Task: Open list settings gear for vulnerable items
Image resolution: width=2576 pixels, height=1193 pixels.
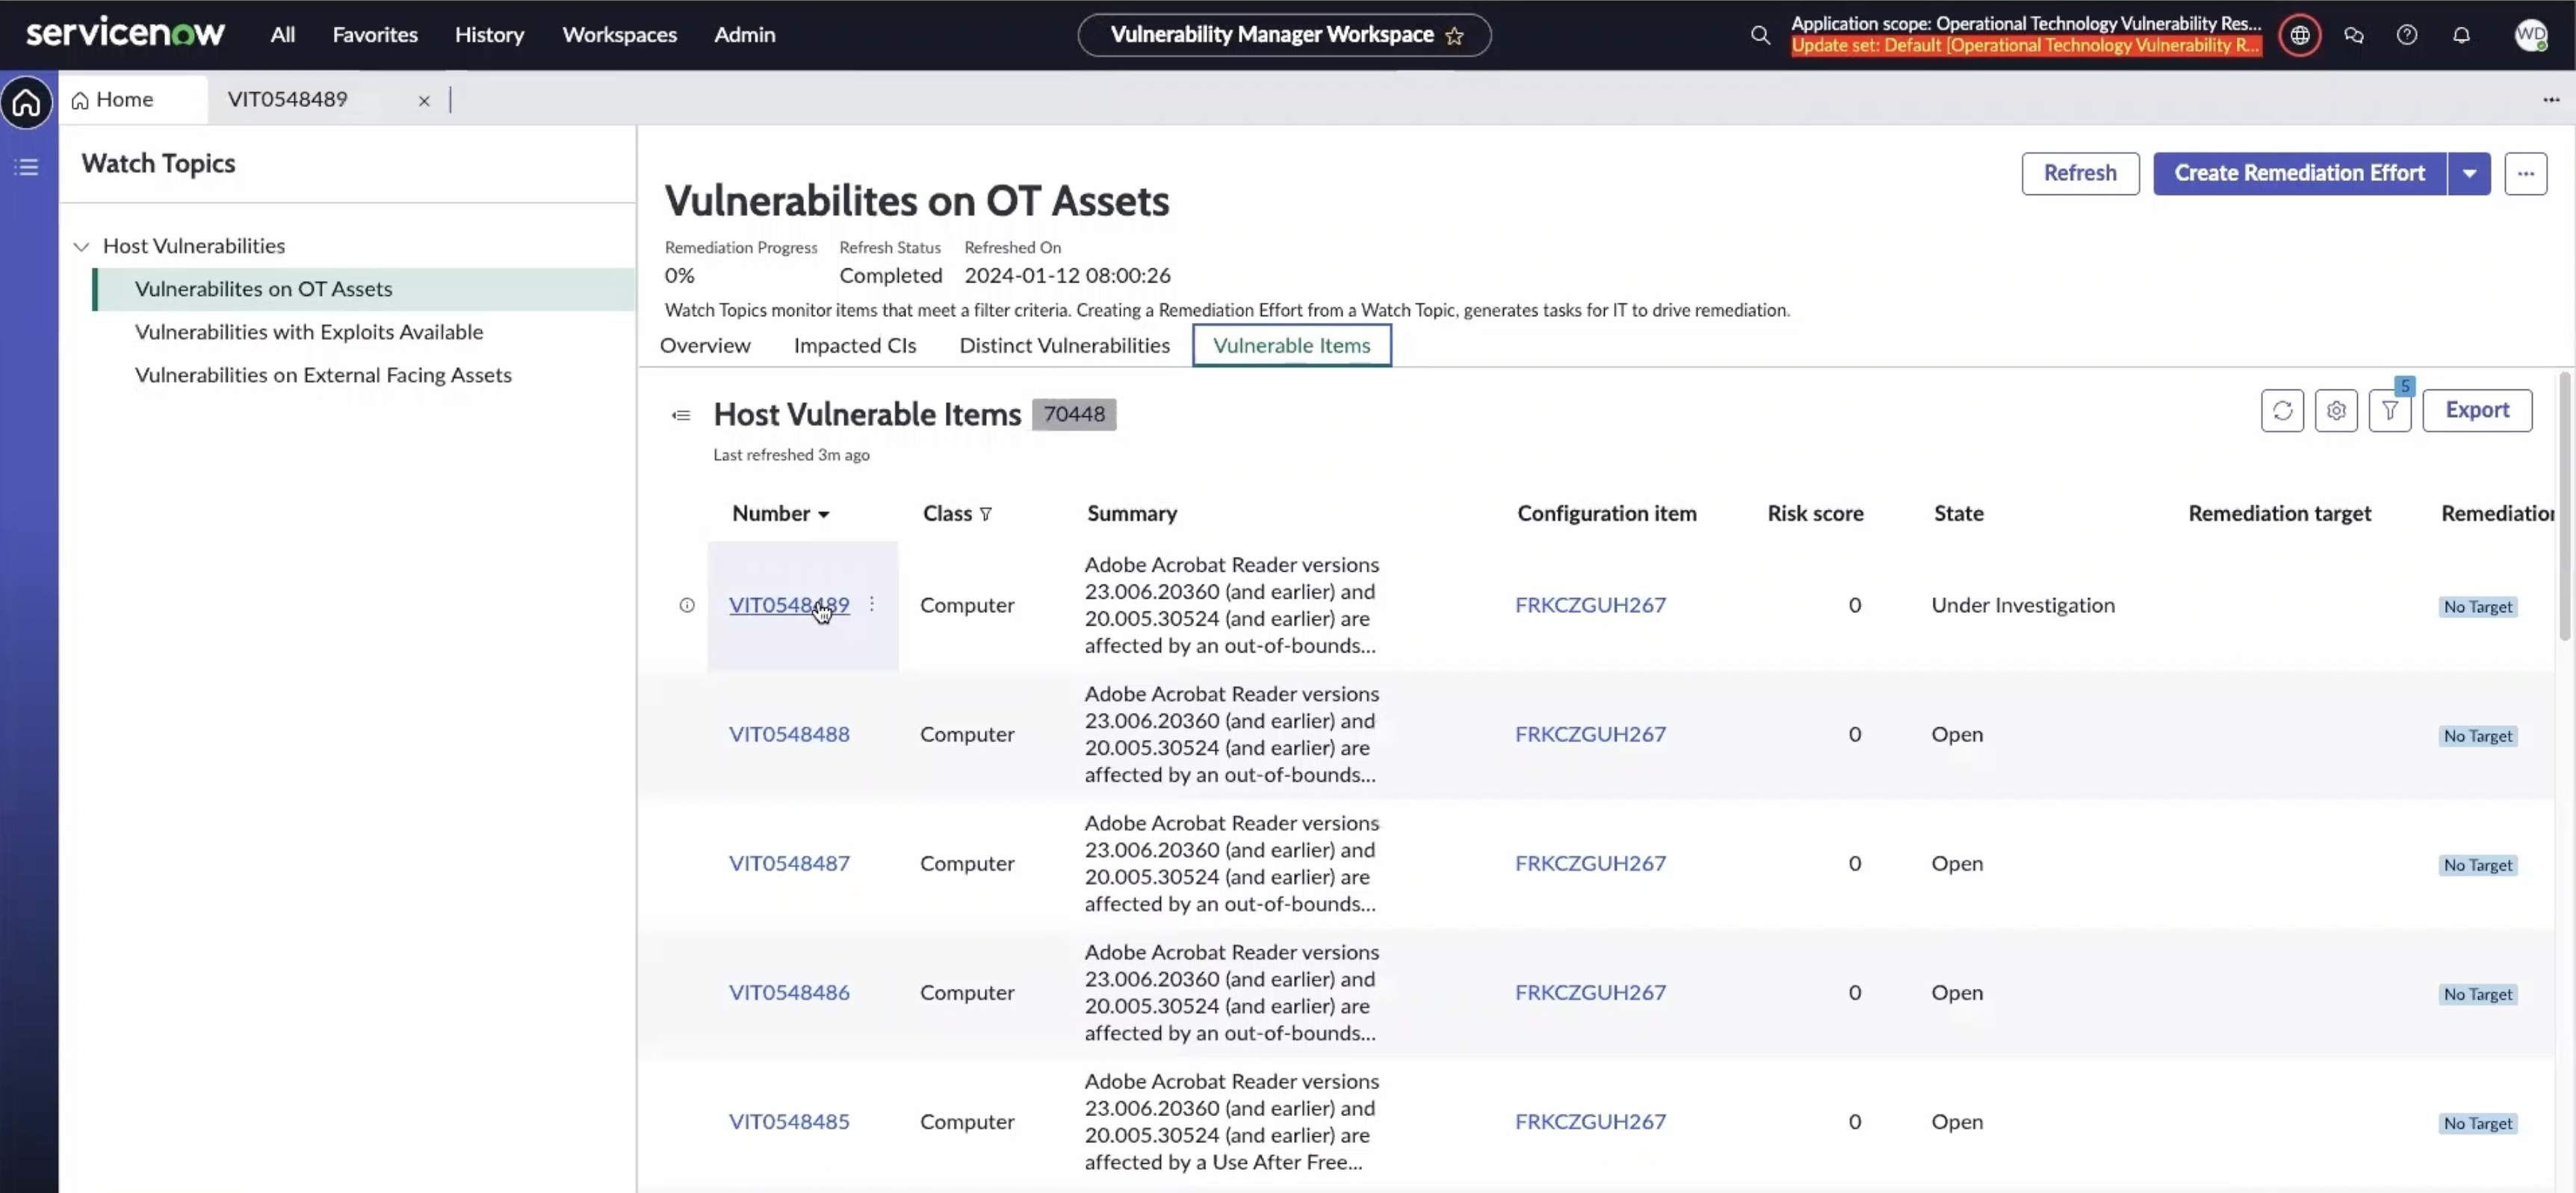Action: pos(2337,410)
